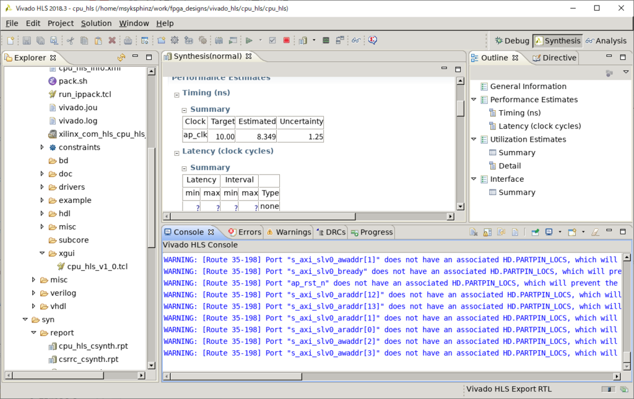Jump to General Information in Outline

pos(528,87)
